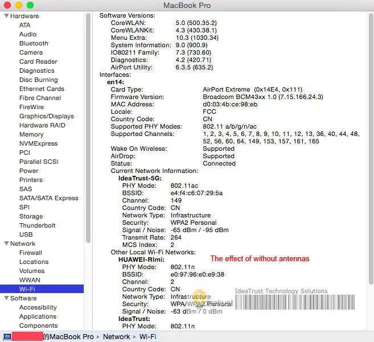This screenshot has height=342, width=374.
Task: Open Accessibility under Software
Action: pos(38,307)
